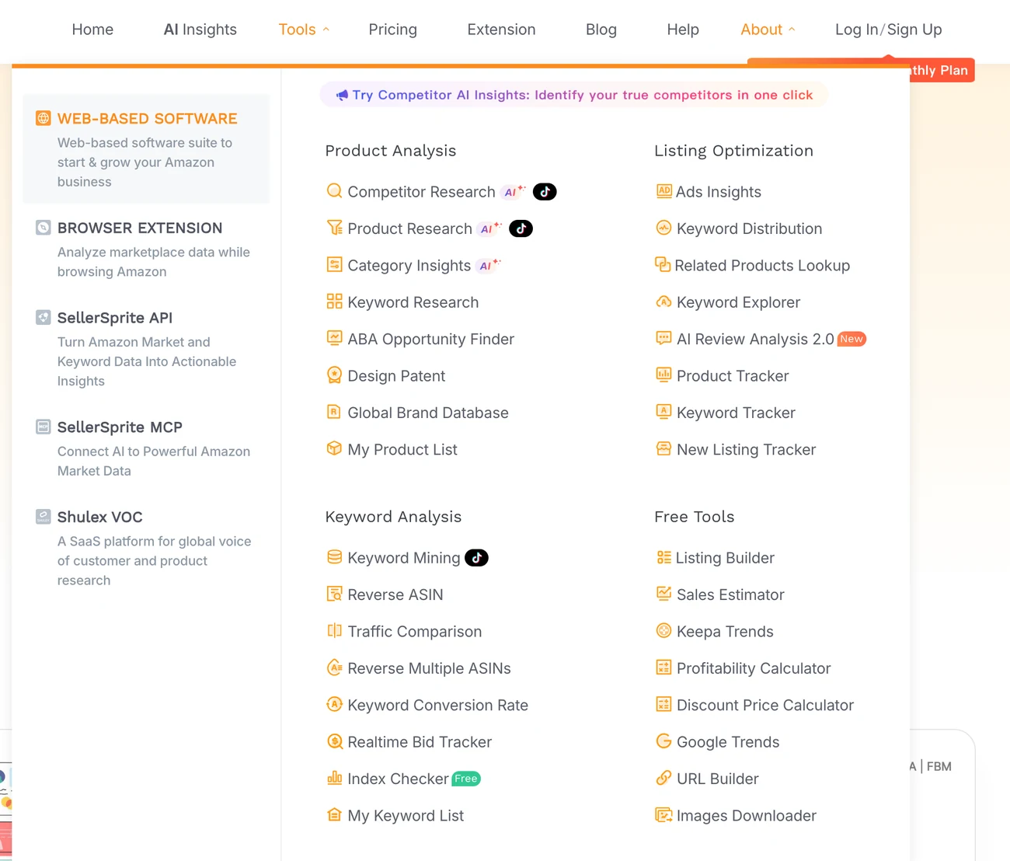1010x861 pixels.
Task: Launch the ABA Opportunity Finder link
Action: (430, 339)
